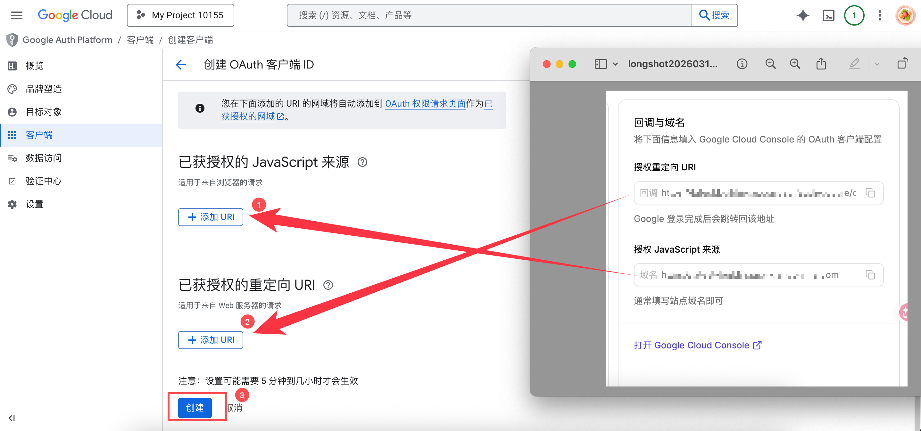
Task: Go to Google Auth Platform breadcrumb
Action: point(68,40)
